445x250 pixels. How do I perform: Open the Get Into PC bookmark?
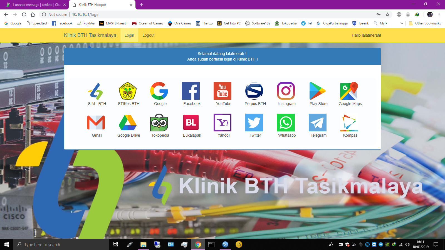(x=229, y=23)
